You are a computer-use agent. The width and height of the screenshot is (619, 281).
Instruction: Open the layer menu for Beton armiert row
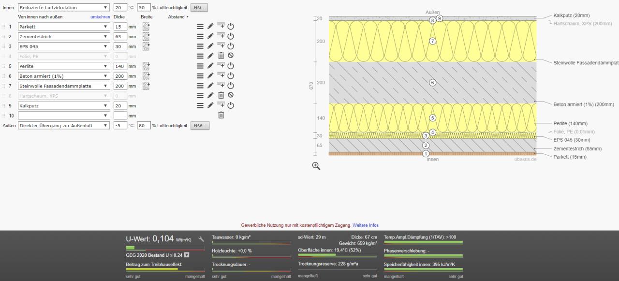200,76
